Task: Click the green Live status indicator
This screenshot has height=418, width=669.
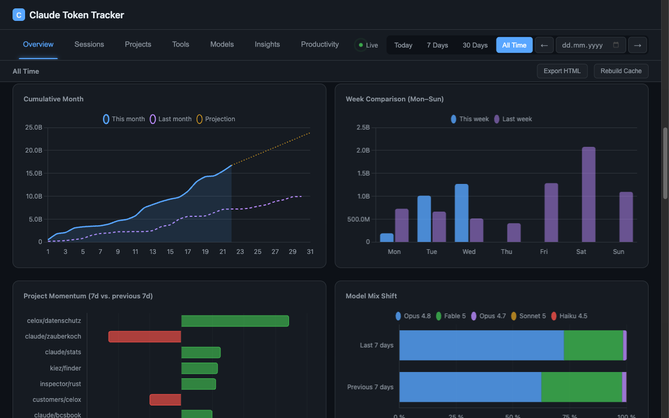Action: (x=361, y=45)
